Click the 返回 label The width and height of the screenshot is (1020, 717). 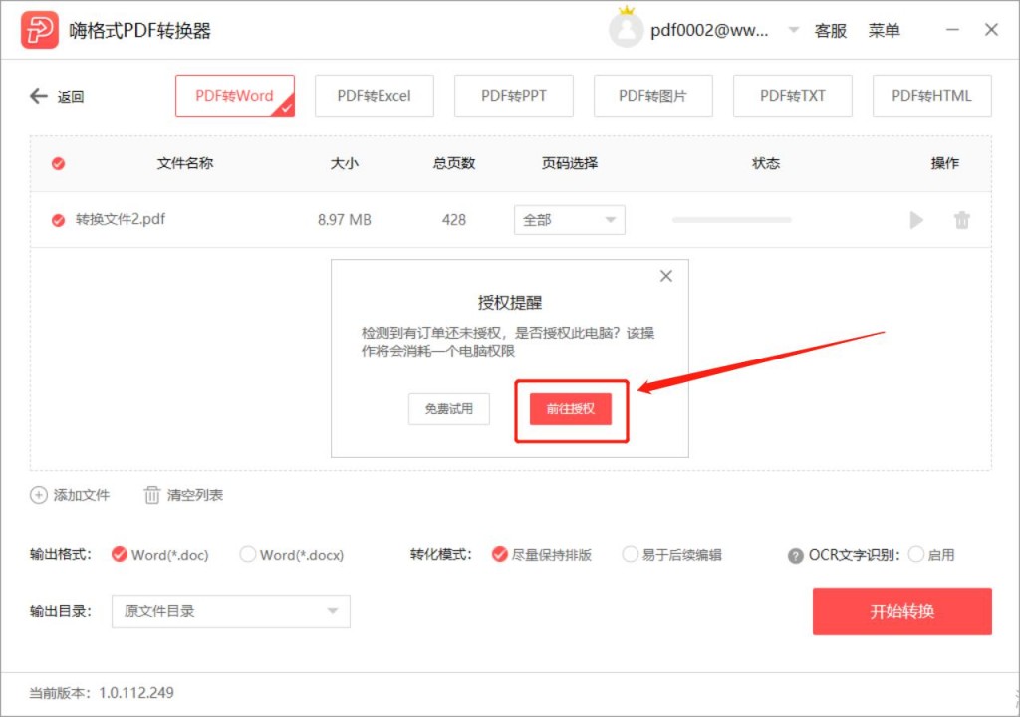click(x=71, y=97)
